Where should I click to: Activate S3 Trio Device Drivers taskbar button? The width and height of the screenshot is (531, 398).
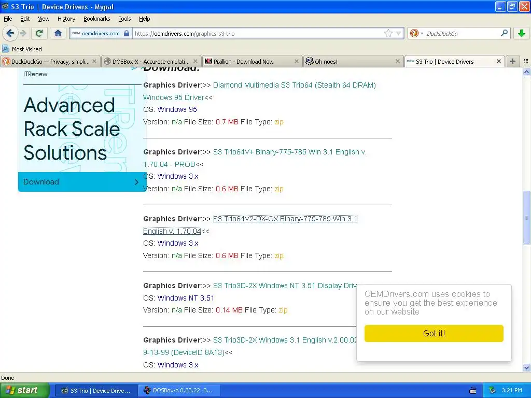[x=96, y=391]
